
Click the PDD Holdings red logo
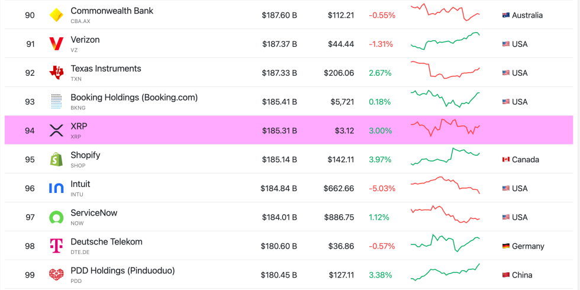[56, 275]
